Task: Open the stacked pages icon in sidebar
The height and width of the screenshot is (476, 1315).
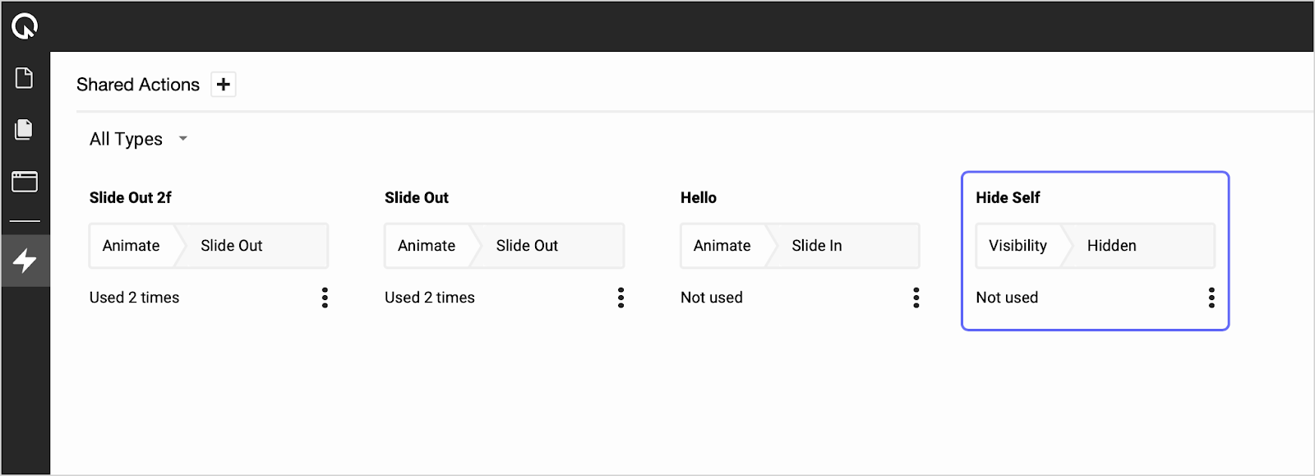Action: coord(25,129)
